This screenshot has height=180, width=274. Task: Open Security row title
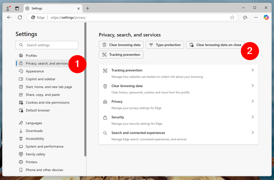coord(118,117)
